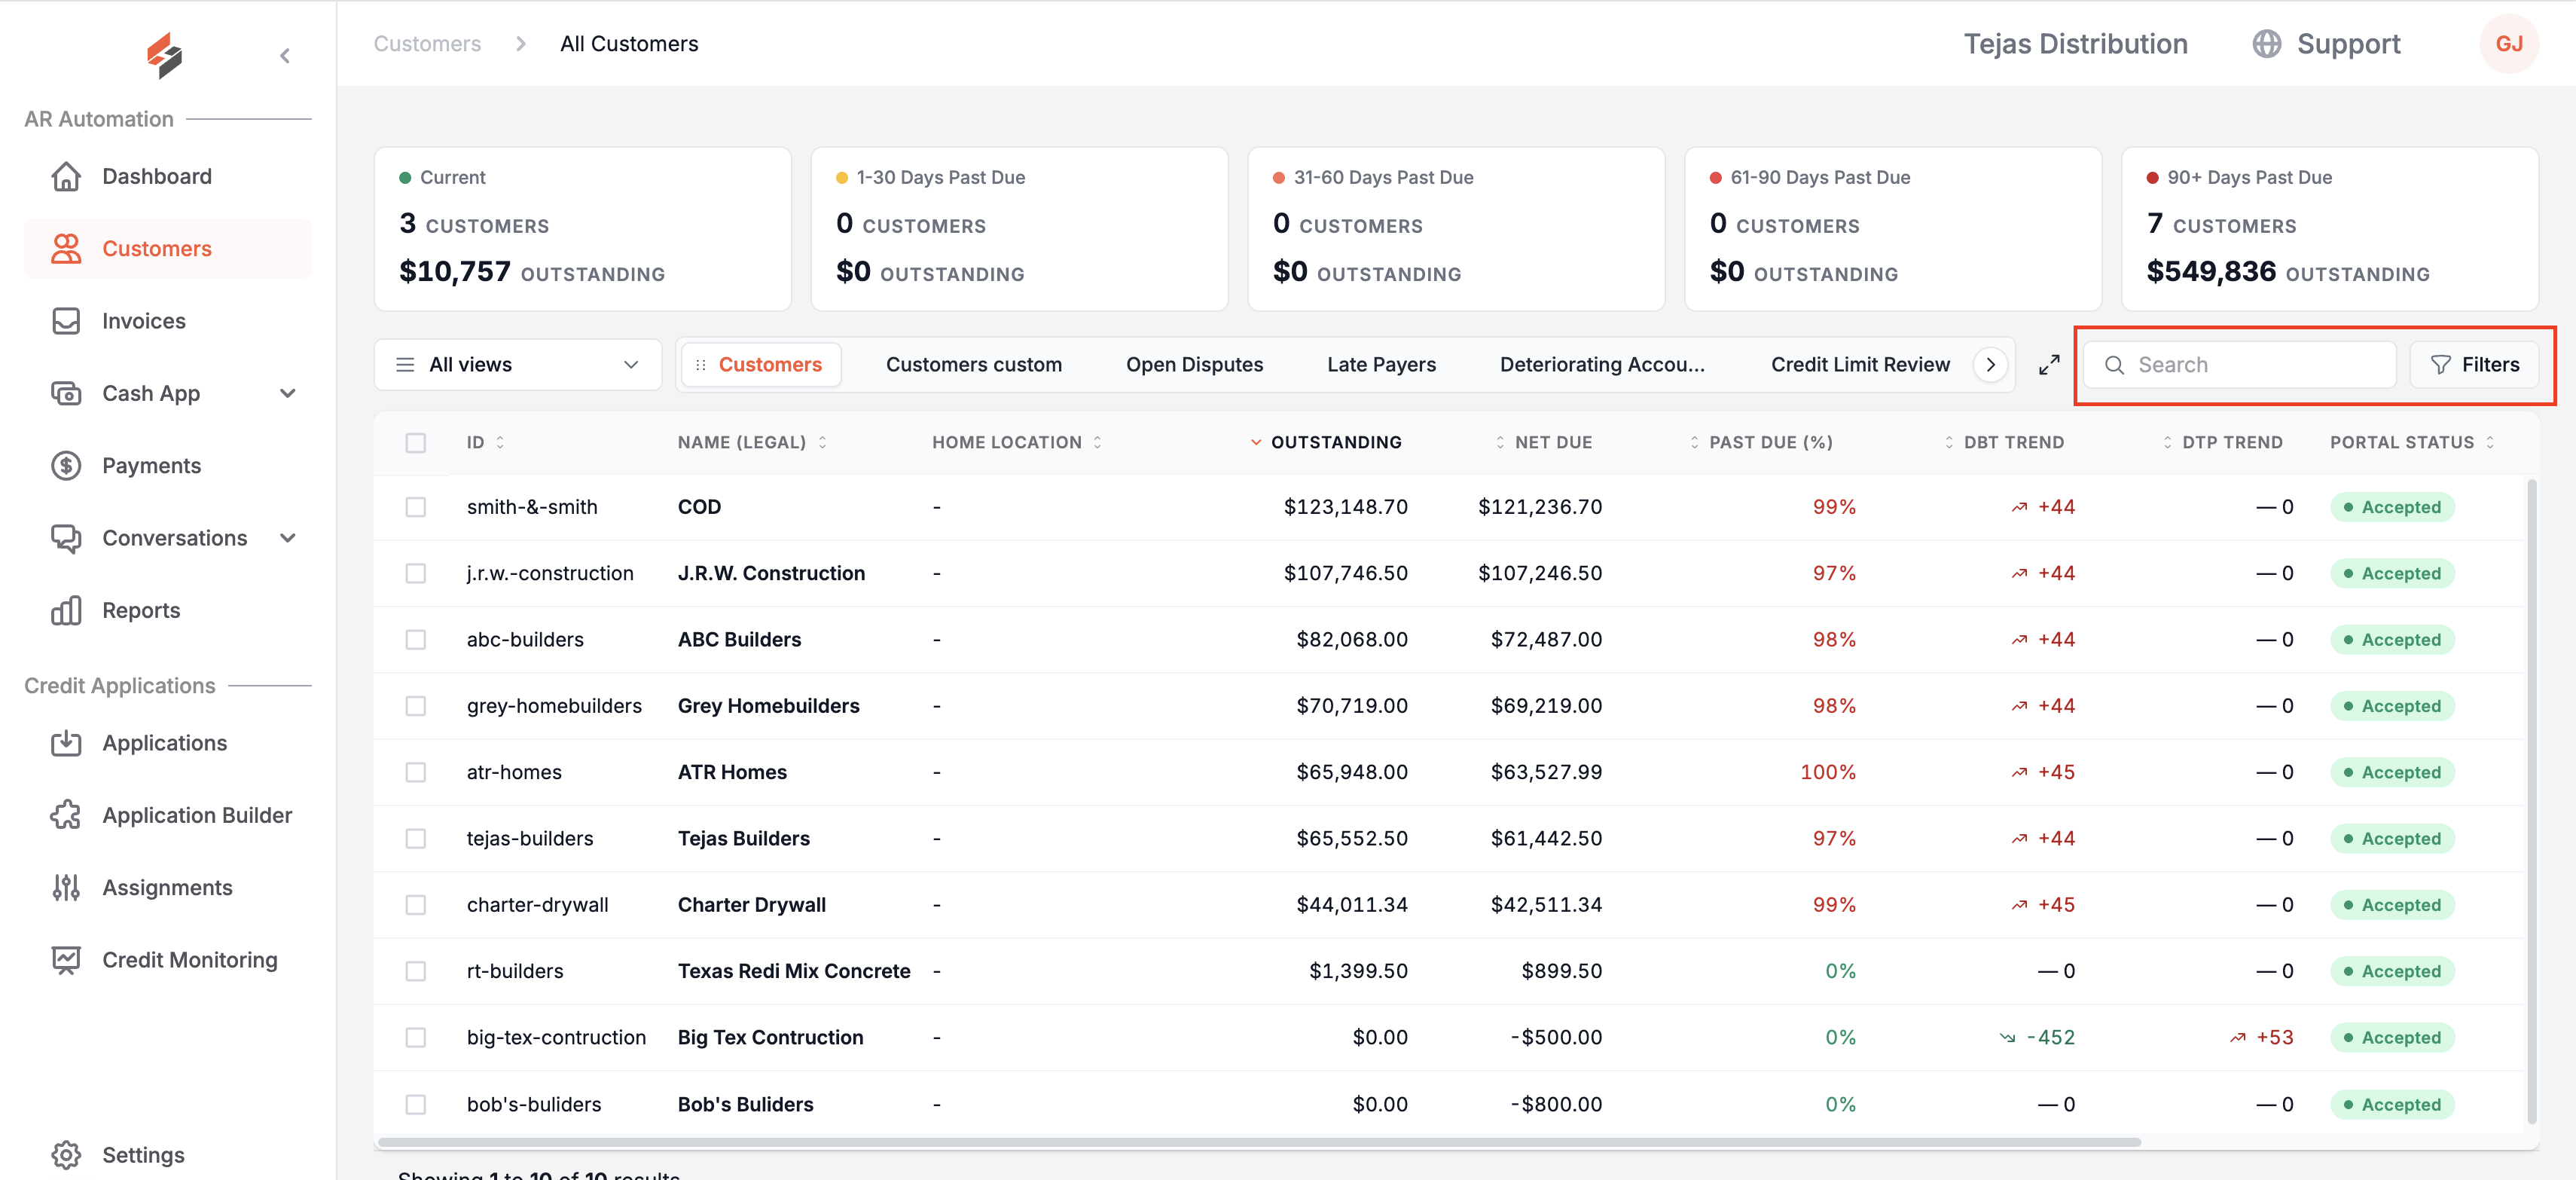Screen dimensions: 2576x1180
Task: Expand the Conversations submenu
Action: click(x=288, y=538)
